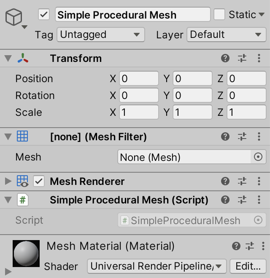The image size is (270, 278).
Task: Expand the Mesh Renderer component foldout
Action: (x=8, y=181)
